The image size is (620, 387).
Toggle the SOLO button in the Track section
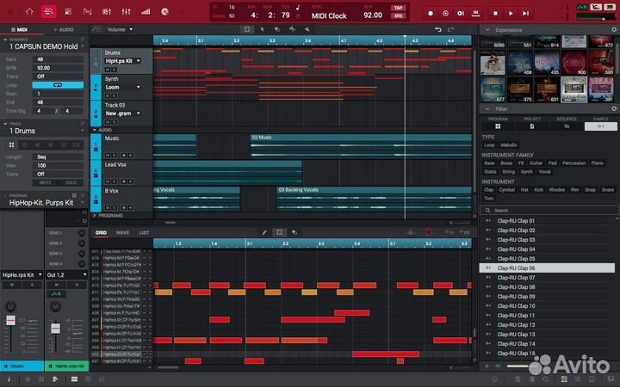coord(71,183)
